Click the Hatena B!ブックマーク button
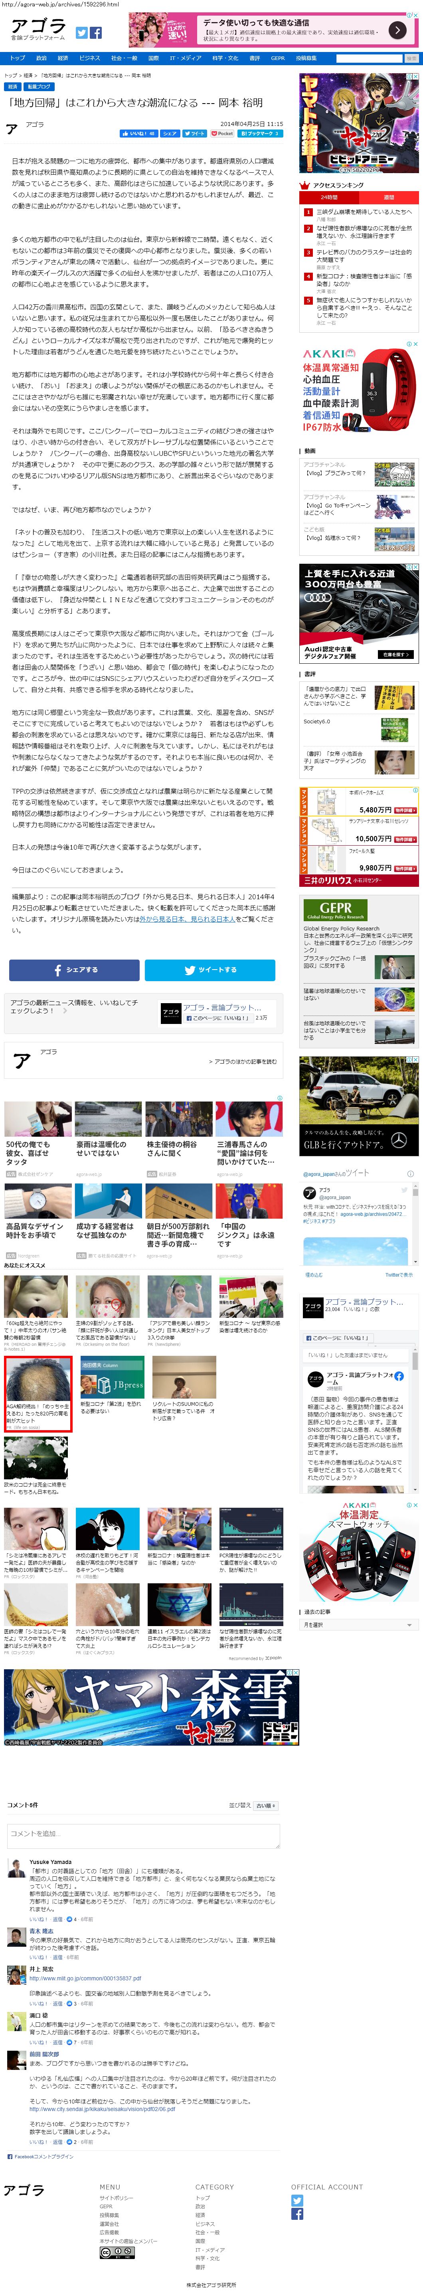423x2295 pixels. click(x=259, y=134)
